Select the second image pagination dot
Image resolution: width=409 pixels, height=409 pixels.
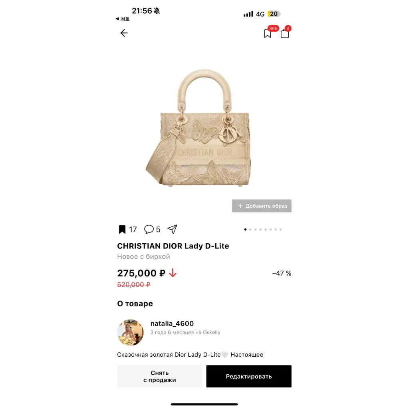pyautogui.click(x=250, y=230)
